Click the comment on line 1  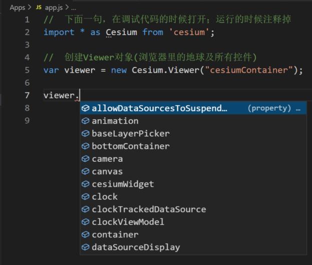pos(167,20)
